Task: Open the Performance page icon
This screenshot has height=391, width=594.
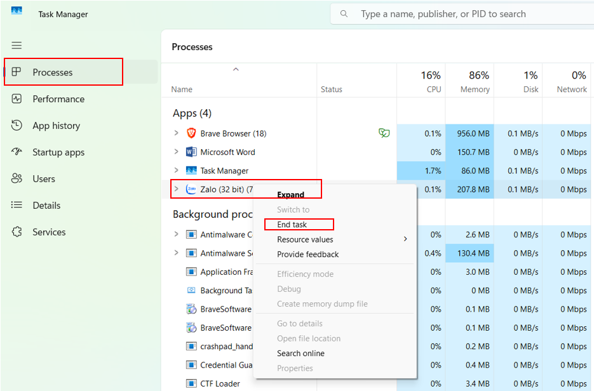Action: click(17, 99)
